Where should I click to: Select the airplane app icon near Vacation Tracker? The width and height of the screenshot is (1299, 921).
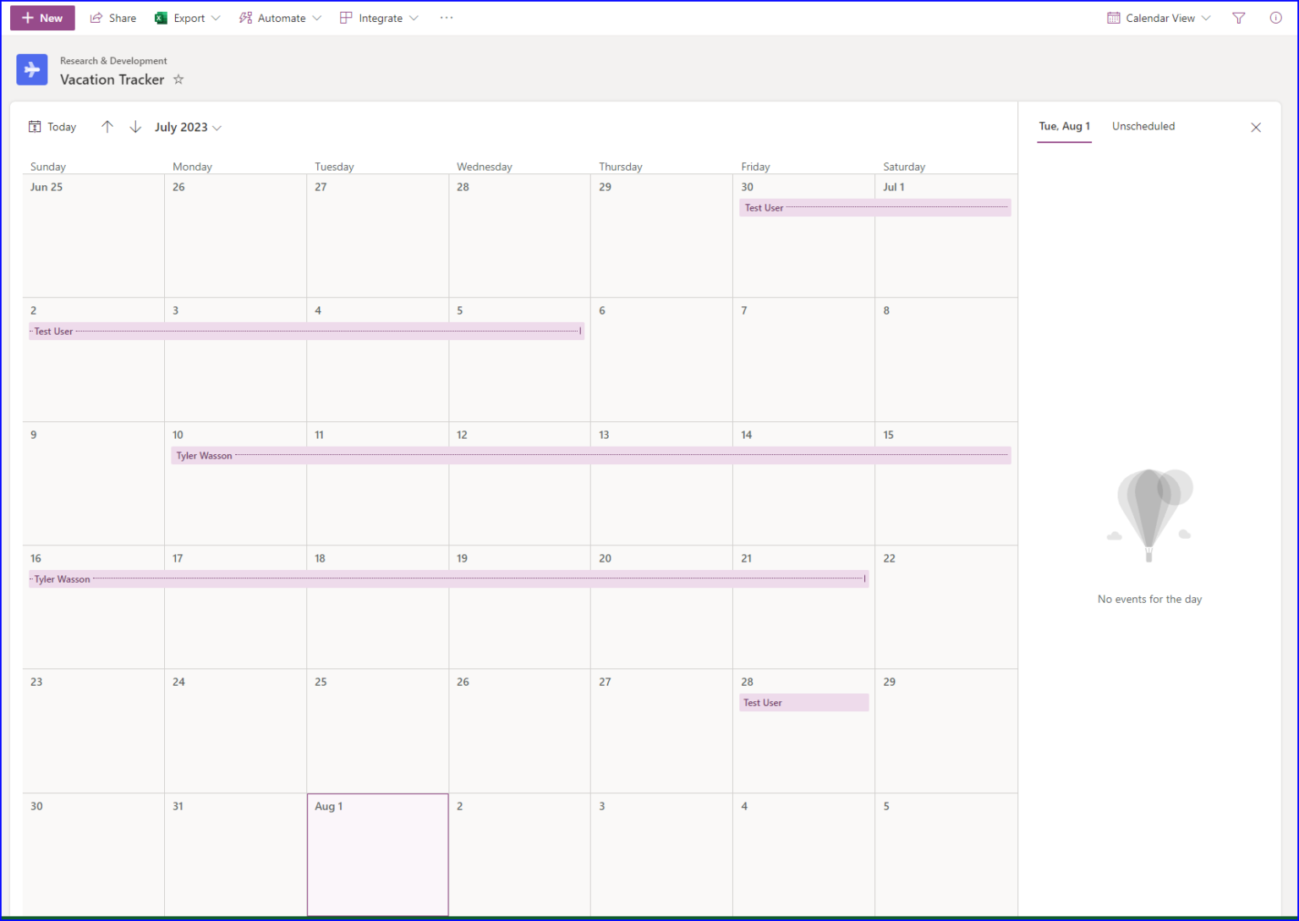(x=32, y=69)
